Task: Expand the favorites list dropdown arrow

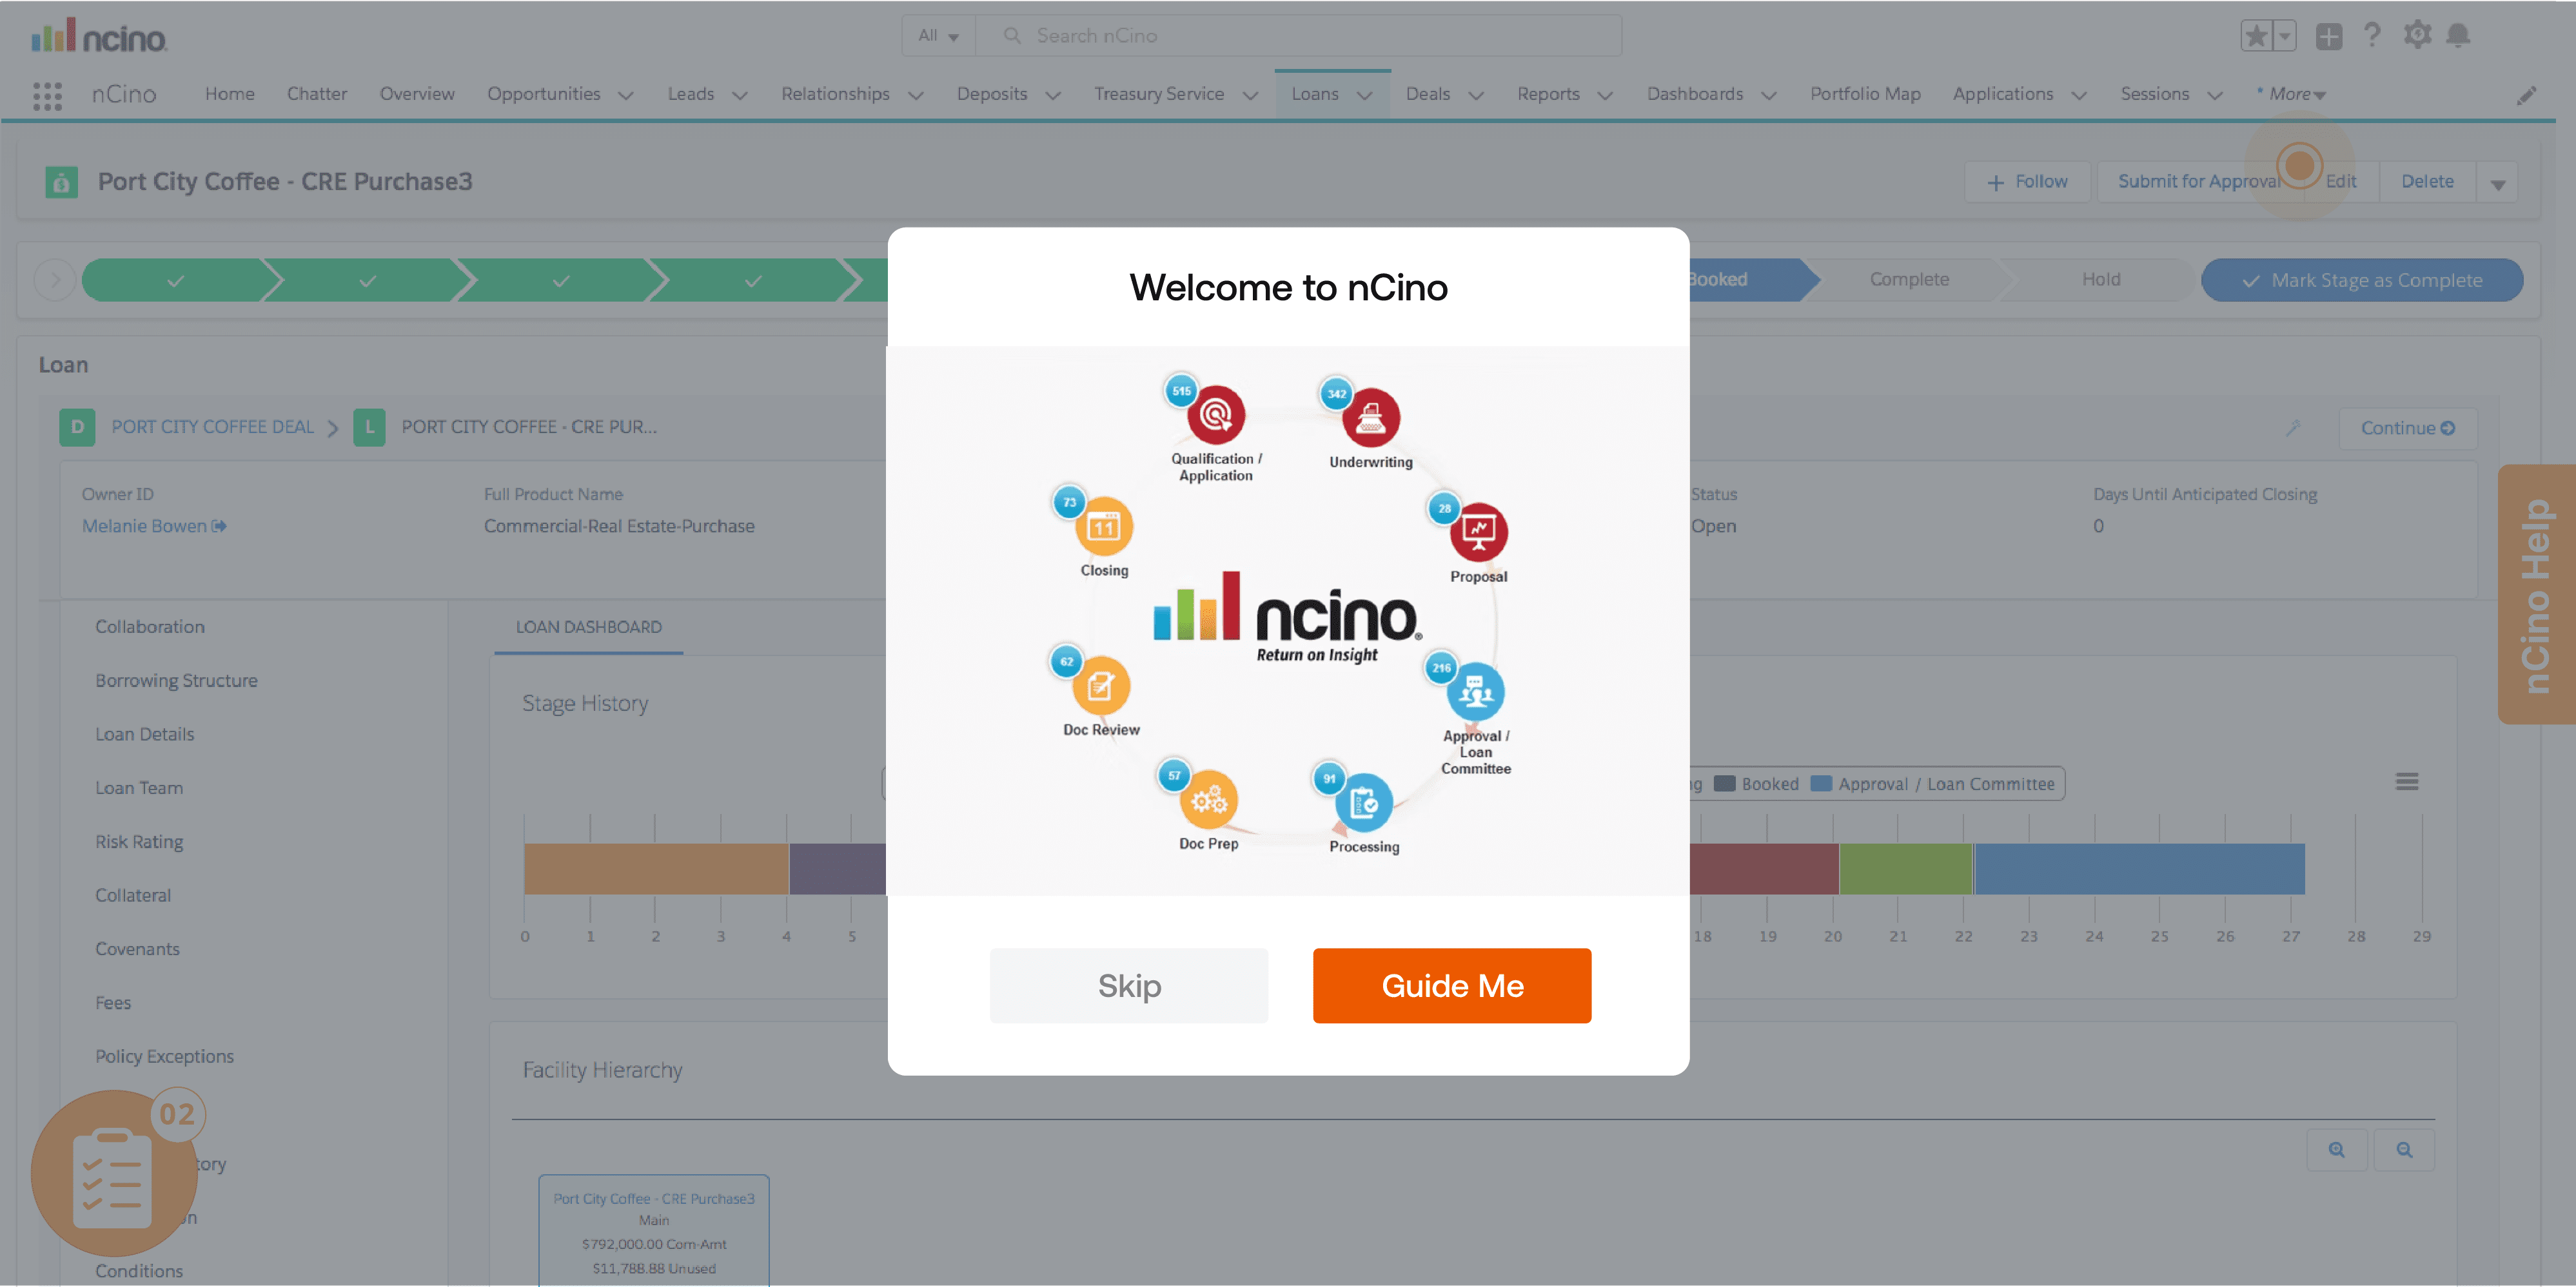Action: coord(2284,36)
